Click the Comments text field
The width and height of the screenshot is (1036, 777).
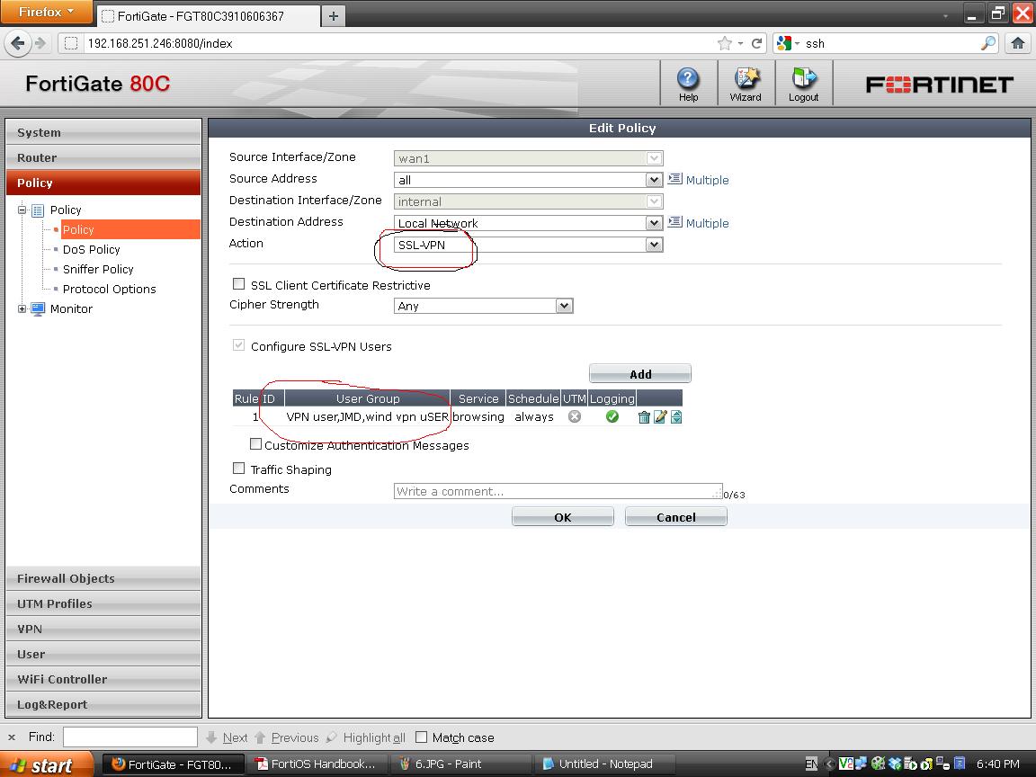pyautogui.click(x=558, y=491)
